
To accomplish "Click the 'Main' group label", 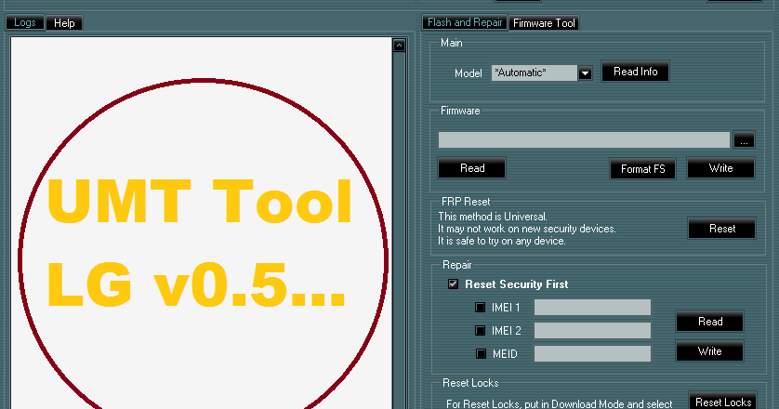I will (451, 44).
